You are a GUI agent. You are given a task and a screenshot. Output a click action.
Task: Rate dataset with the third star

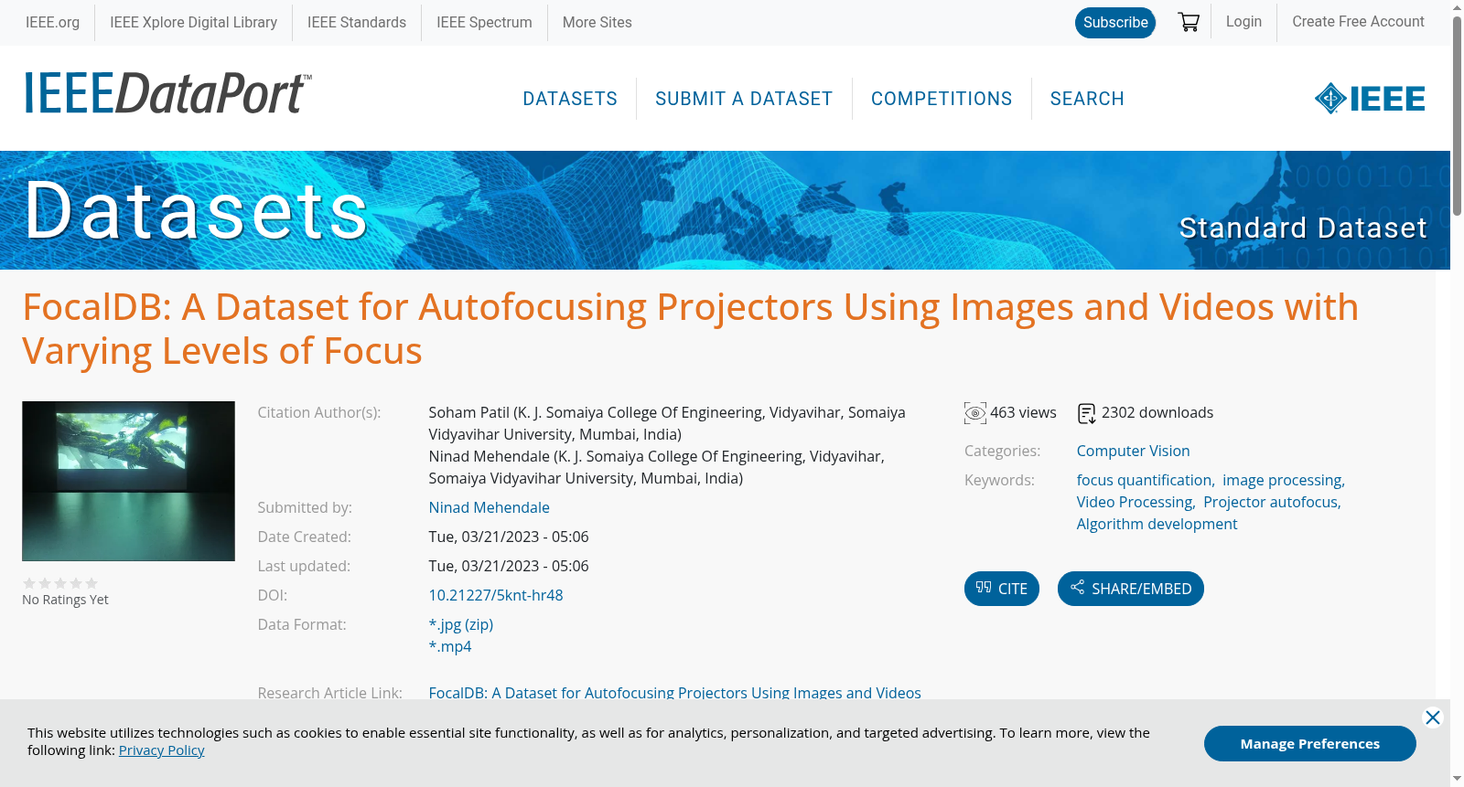(x=60, y=583)
